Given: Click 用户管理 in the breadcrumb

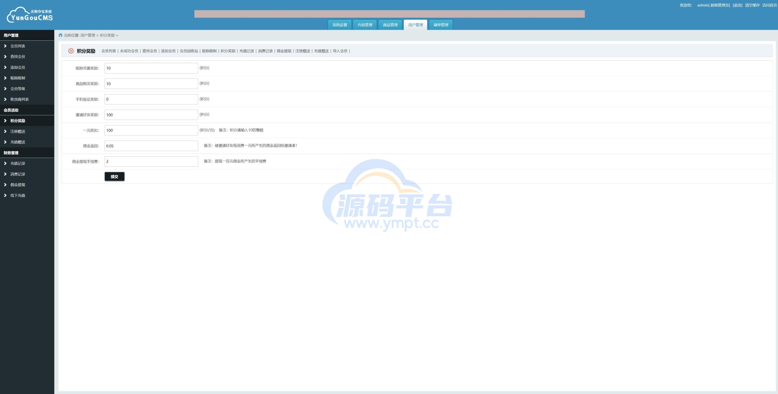Looking at the screenshot, I should 88,35.
